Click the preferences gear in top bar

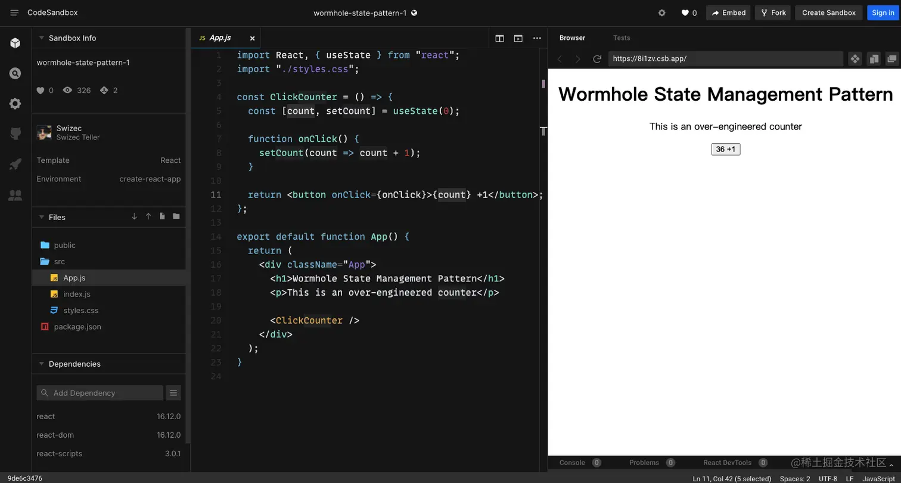click(661, 13)
